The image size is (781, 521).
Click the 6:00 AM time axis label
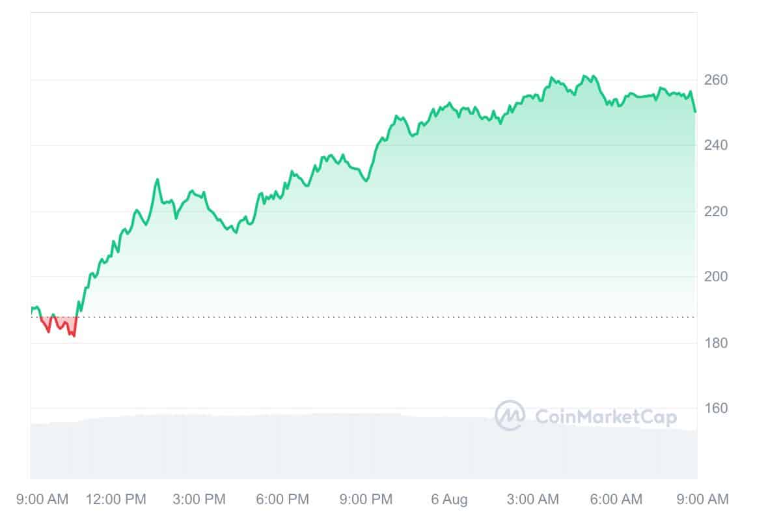tap(614, 500)
